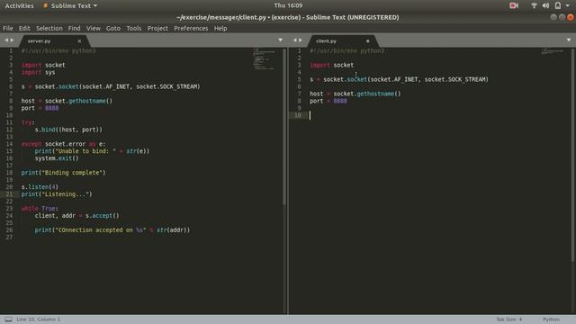The width and height of the screenshot is (576, 324).
Task: Open the Help menu
Action: point(220,28)
